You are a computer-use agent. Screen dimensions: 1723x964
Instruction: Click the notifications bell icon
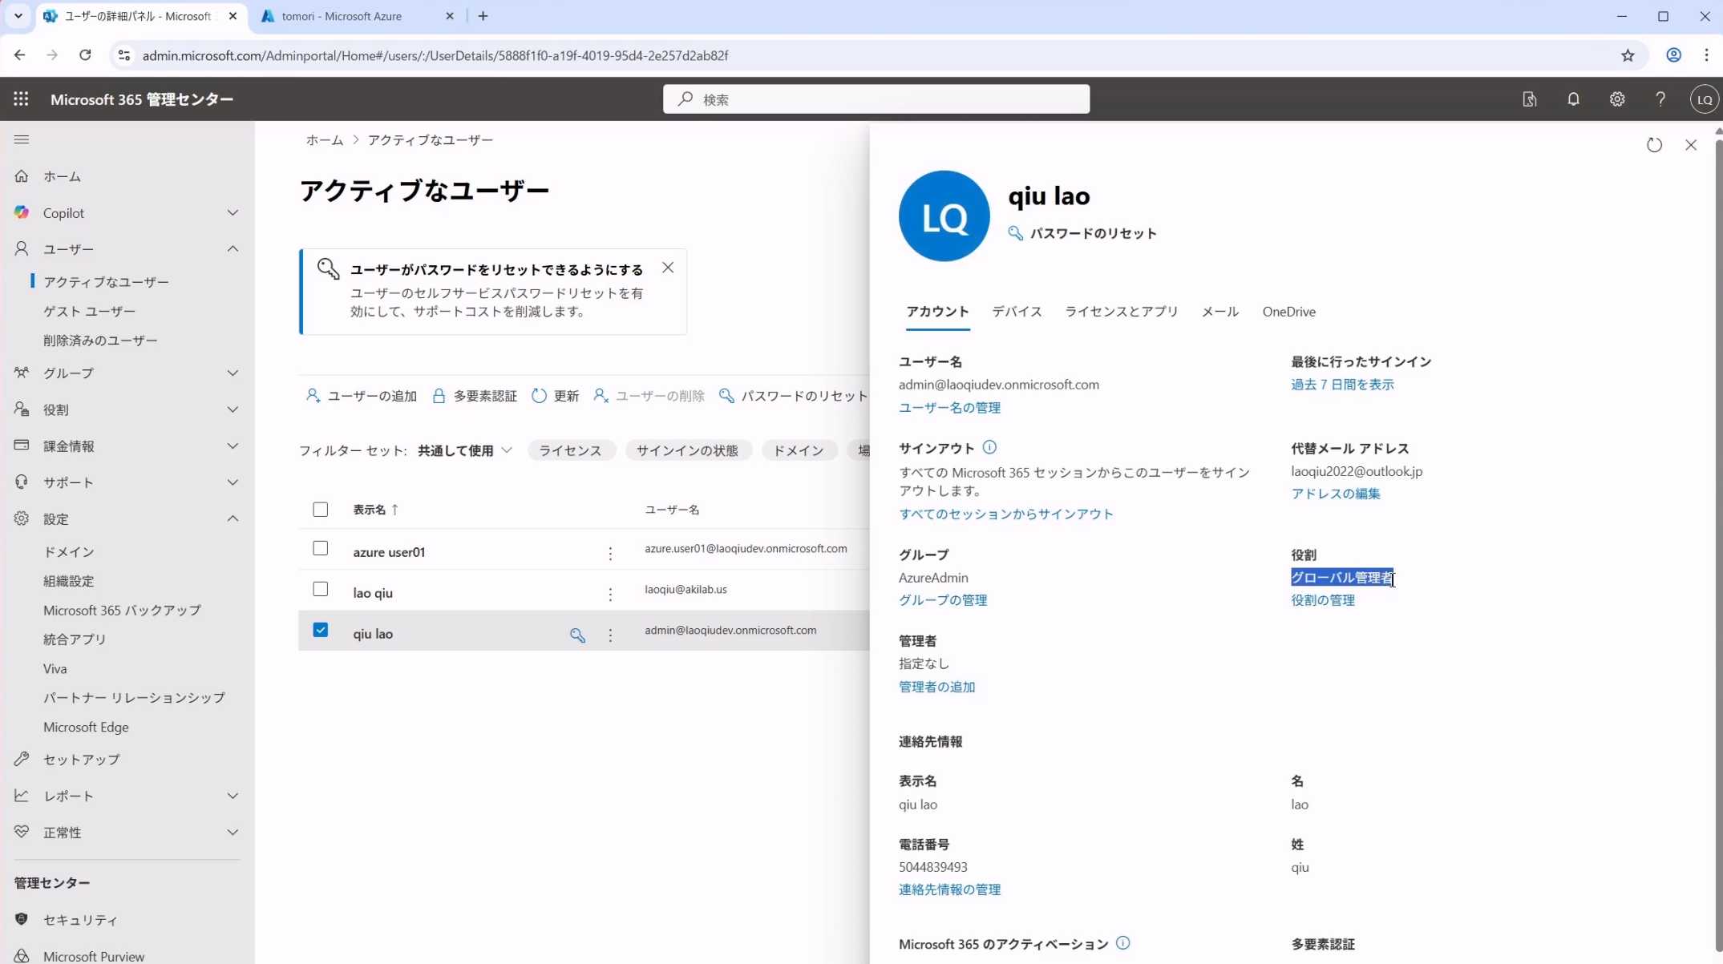[1573, 99]
